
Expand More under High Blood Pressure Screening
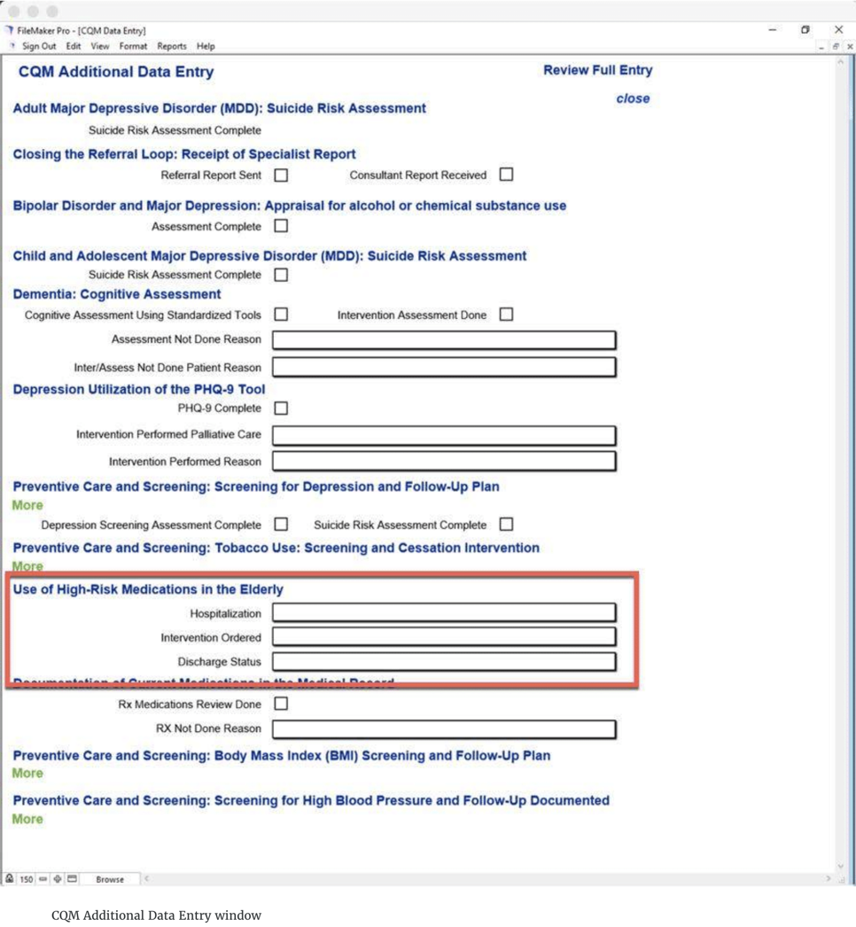coord(27,819)
